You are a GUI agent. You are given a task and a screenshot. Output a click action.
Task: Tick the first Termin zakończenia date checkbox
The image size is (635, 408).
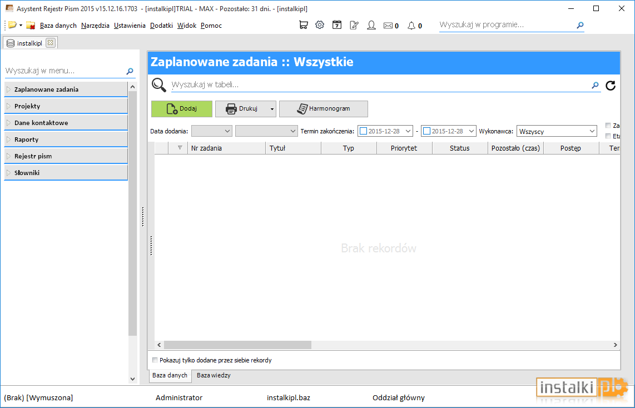pyautogui.click(x=363, y=131)
